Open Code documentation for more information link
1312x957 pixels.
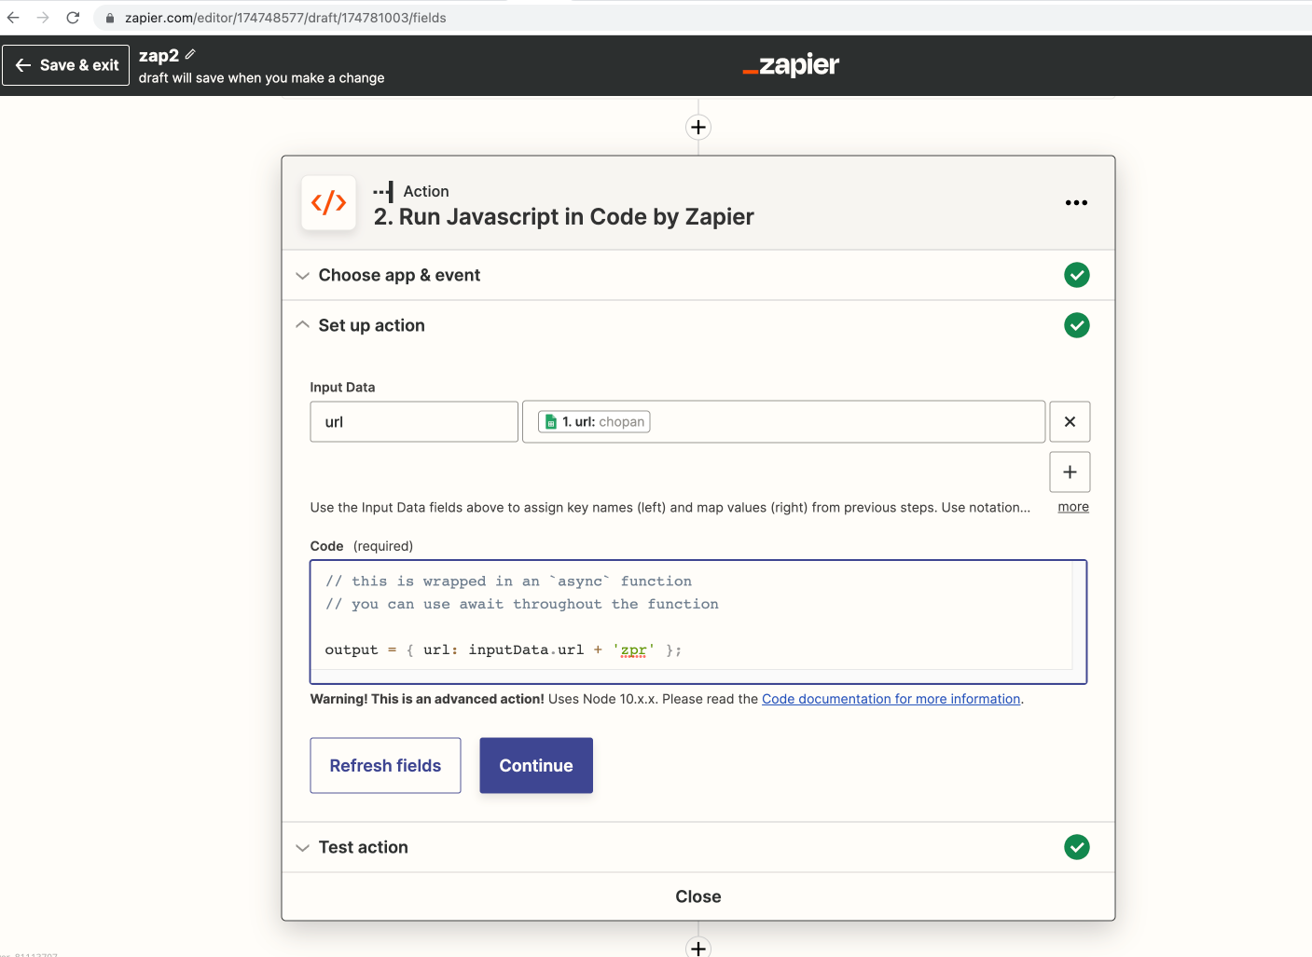(x=891, y=699)
